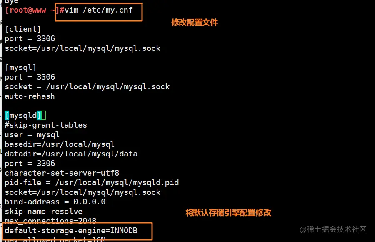Click the default-storage-engine=INNODB line
Viewport: 375px width, 242px height.
click(71, 231)
